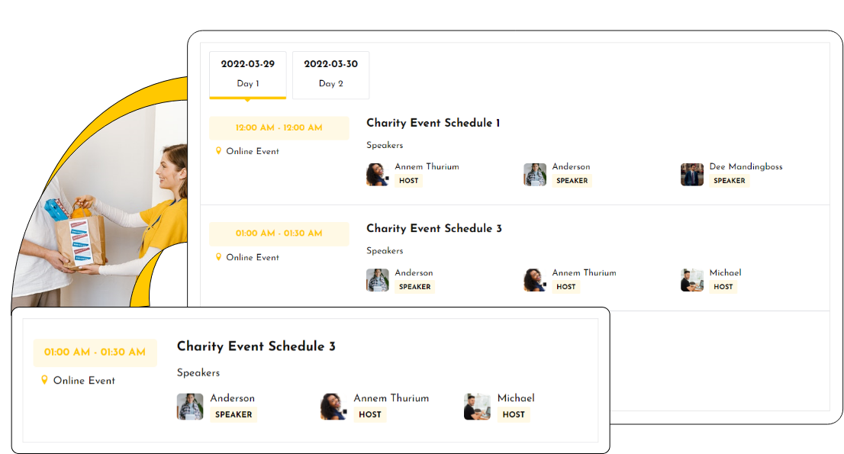Image resolution: width=844 pixels, height=454 pixels.
Task: Click Annem Thurium's avatar in Schedule 1
Action: [x=378, y=175]
